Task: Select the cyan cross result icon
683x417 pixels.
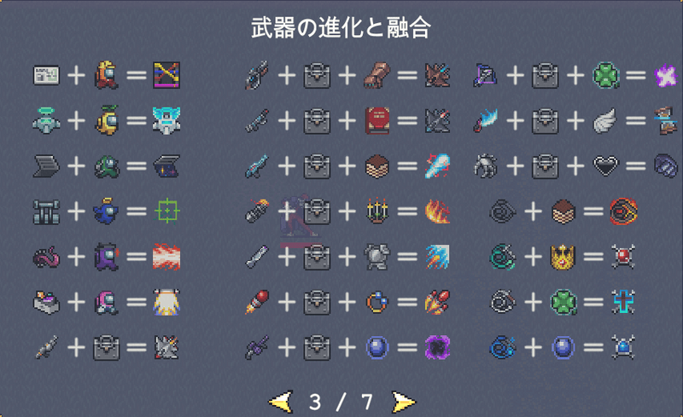Action: (x=623, y=302)
